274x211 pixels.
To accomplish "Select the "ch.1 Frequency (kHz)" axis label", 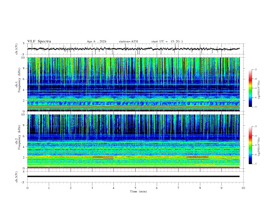I will [x=18, y=80].
